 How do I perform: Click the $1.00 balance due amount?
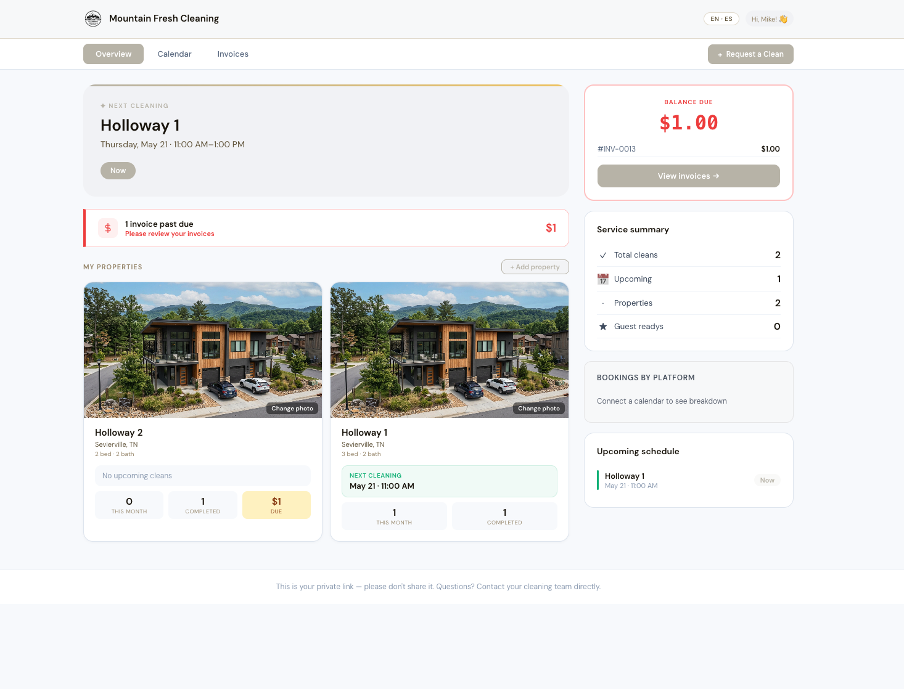point(689,123)
